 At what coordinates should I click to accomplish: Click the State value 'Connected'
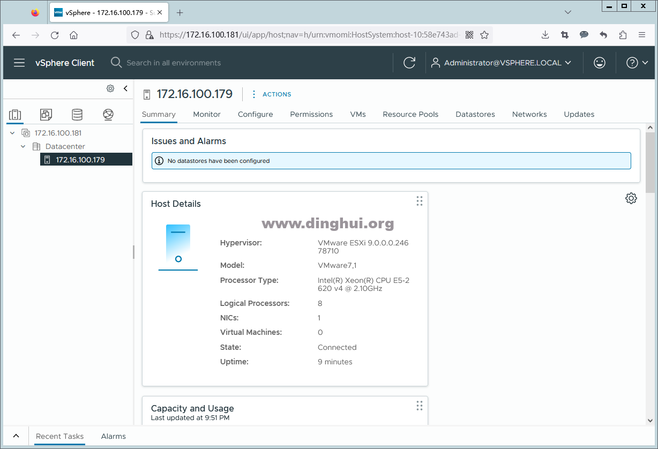337,347
